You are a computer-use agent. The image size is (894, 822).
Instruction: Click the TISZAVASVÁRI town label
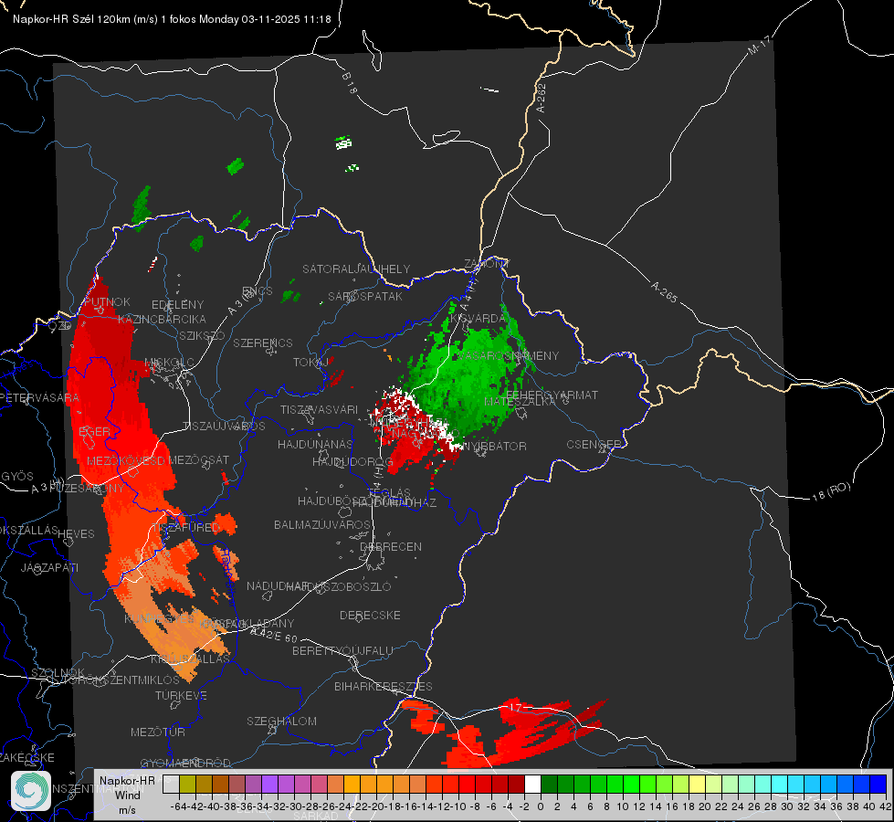coord(319,409)
